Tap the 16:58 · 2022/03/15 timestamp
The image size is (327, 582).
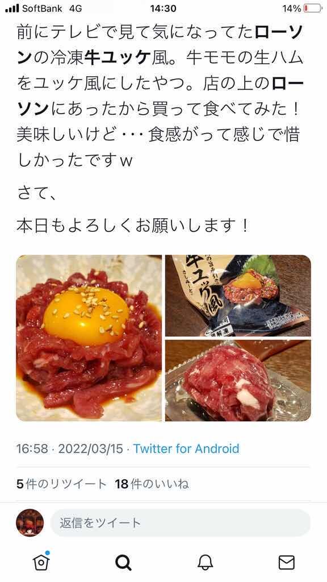point(69,449)
